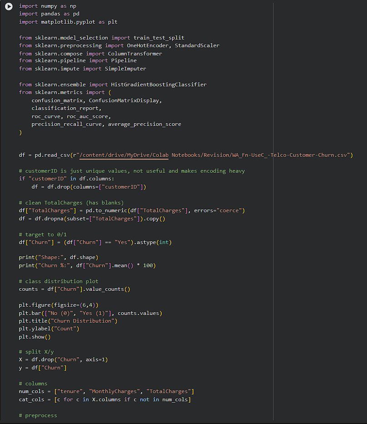This screenshot has height=424, width=367.
Task: Click the plt.title("Churn Distribution") line
Action: tap(68, 321)
